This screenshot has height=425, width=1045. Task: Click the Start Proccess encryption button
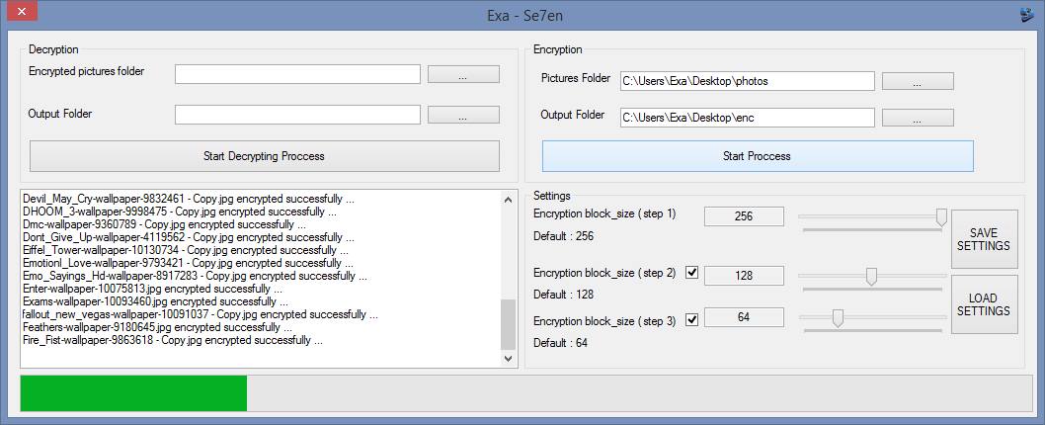[x=757, y=156]
